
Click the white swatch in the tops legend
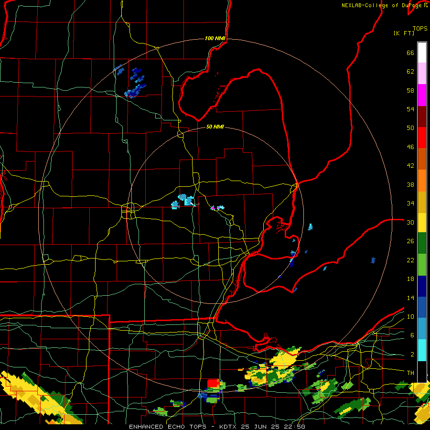(x=422, y=53)
